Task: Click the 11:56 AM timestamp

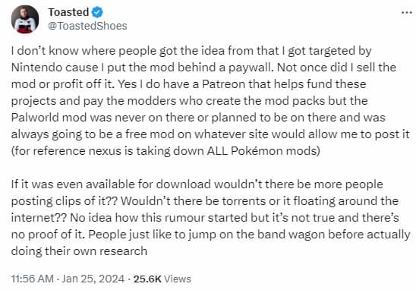Action: tap(33, 279)
